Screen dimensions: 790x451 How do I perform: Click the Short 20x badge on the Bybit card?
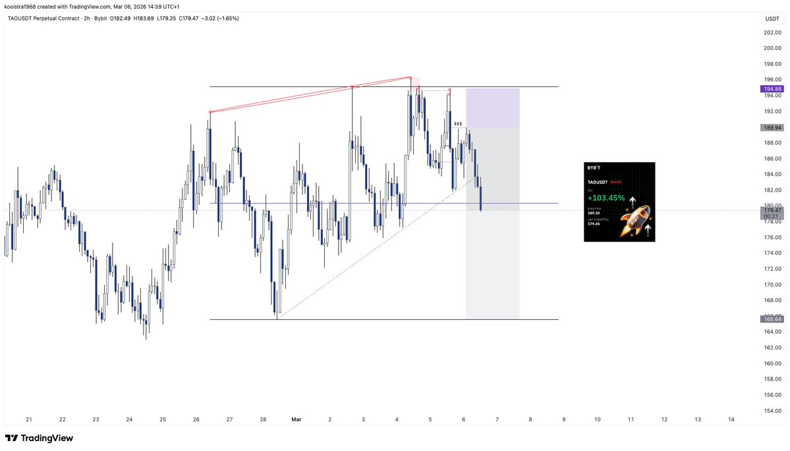point(616,182)
